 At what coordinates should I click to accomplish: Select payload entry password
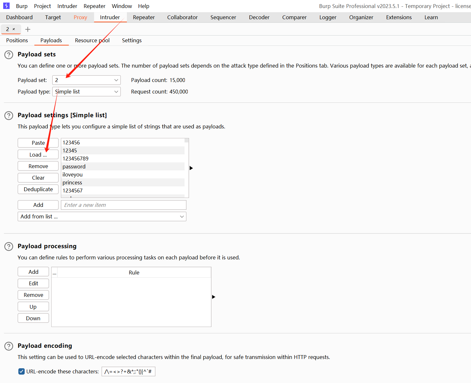click(123, 167)
